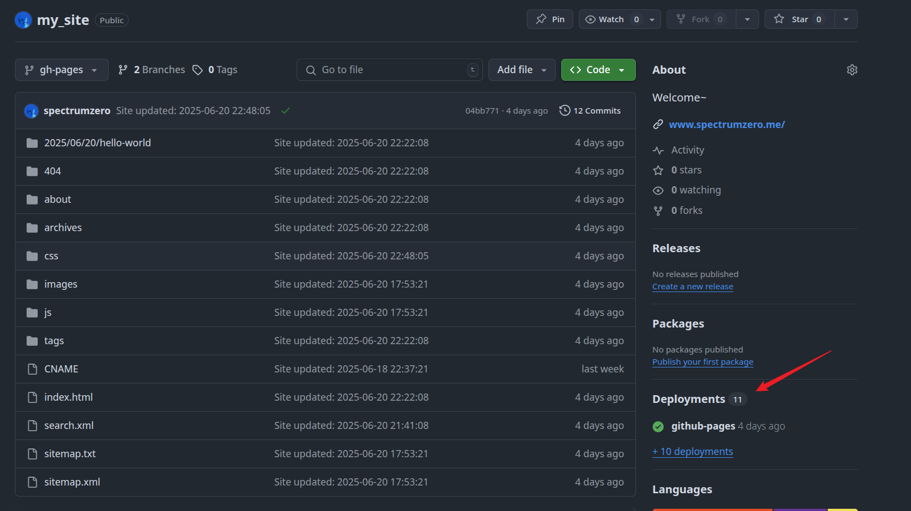Open the 0 Tags page

click(215, 70)
